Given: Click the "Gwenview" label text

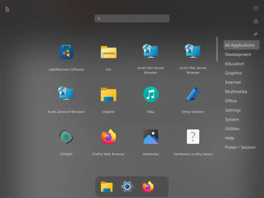Looking at the screenshot, I should pos(151,154).
